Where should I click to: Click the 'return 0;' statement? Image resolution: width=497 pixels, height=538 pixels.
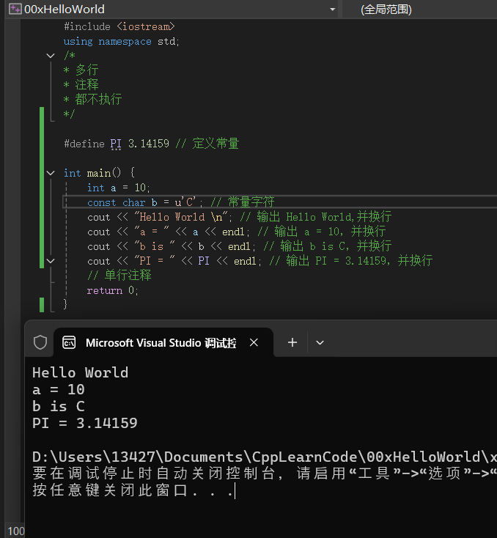tap(112, 290)
